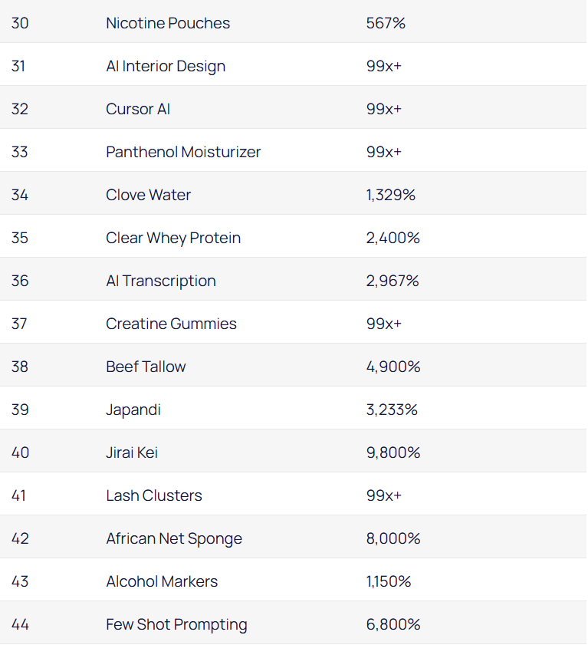Select the 567% growth value
The image size is (588, 645).
coord(386,23)
